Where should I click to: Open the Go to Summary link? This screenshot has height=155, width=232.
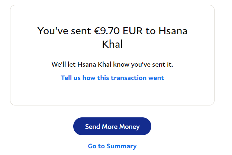[x=112, y=146]
